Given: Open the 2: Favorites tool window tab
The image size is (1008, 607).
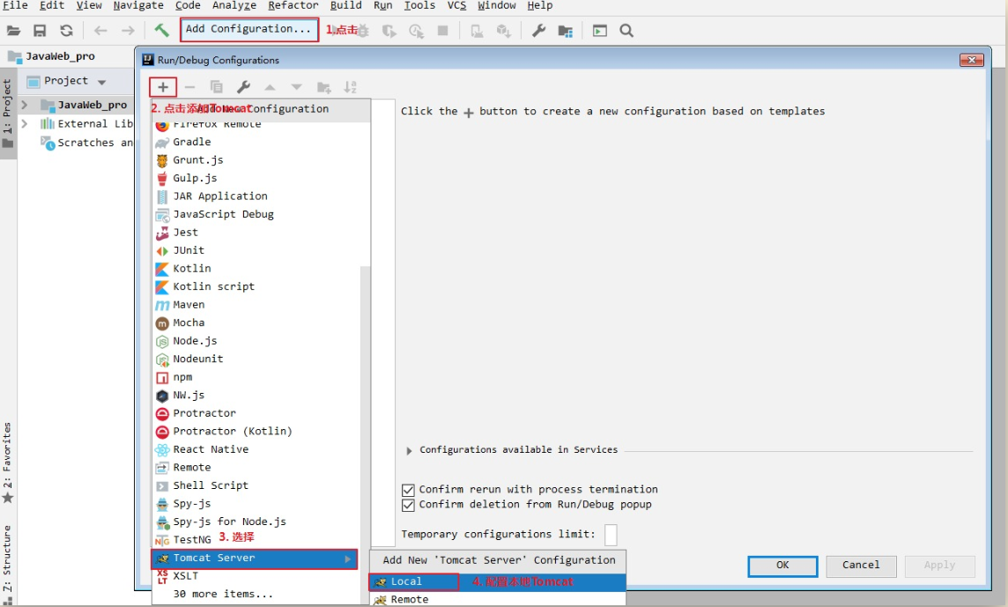Looking at the screenshot, I should (x=7, y=463).
